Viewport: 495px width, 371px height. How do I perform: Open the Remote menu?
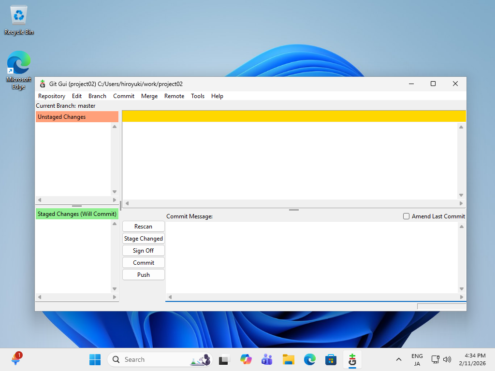[174, 96]
